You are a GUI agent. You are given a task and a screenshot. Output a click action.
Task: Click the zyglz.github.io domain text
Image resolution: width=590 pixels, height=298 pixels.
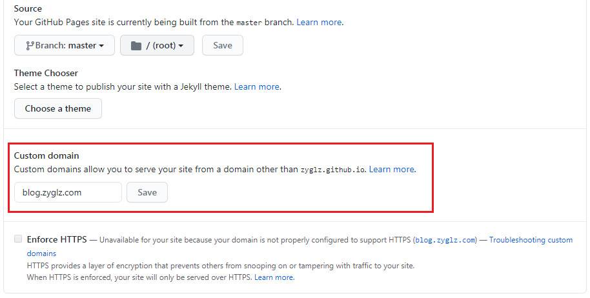(x=333, y=170)
